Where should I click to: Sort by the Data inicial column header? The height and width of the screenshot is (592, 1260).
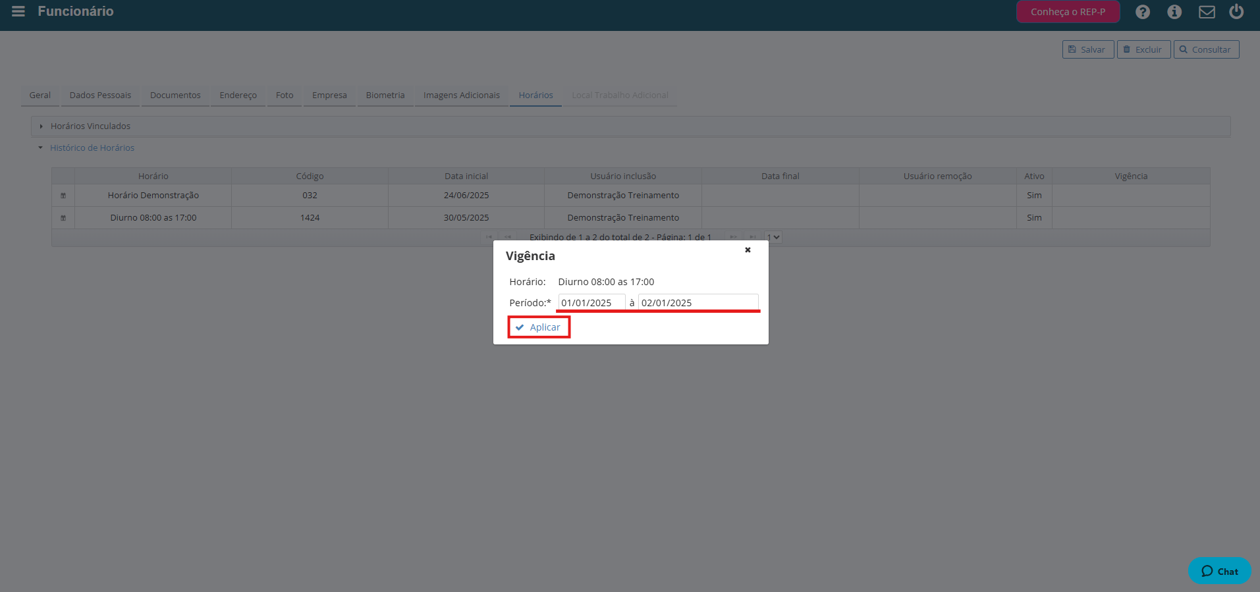click(466, 176)
